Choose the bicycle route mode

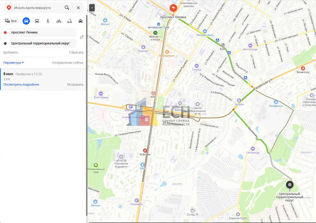coord(59,21)
